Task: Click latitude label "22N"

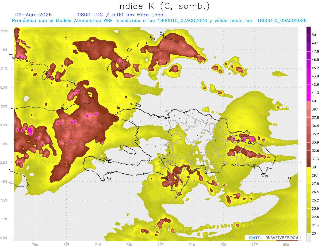Action: click(x=5, y=31)
